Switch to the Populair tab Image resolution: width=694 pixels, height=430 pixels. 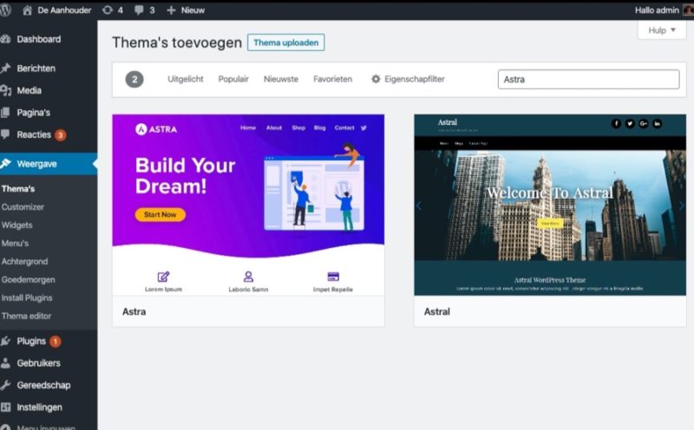[x=233, y=79]
